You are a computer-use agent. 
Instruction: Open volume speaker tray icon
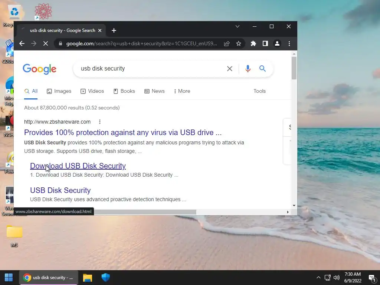(336, 278)
